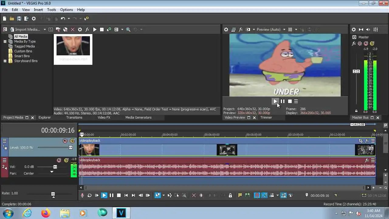The height and width of the screenshot is (219, 389).
Task: Open video track 1 header hamburger menu
Action: point(5,141)
